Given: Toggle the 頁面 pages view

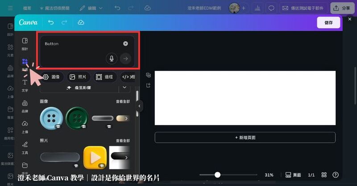Looking at the screenshot, I should (293, 175).
